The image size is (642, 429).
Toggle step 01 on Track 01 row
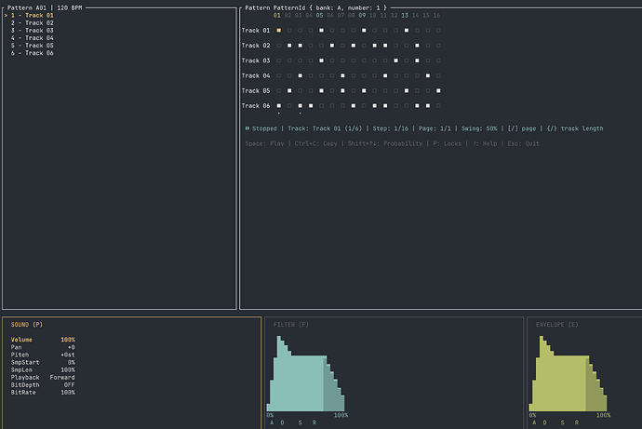pyautogui.click(x=279, y=31)
